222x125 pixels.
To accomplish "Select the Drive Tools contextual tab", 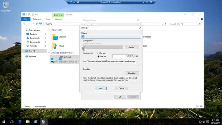I will pyautogui.click(x=58, y=15).
